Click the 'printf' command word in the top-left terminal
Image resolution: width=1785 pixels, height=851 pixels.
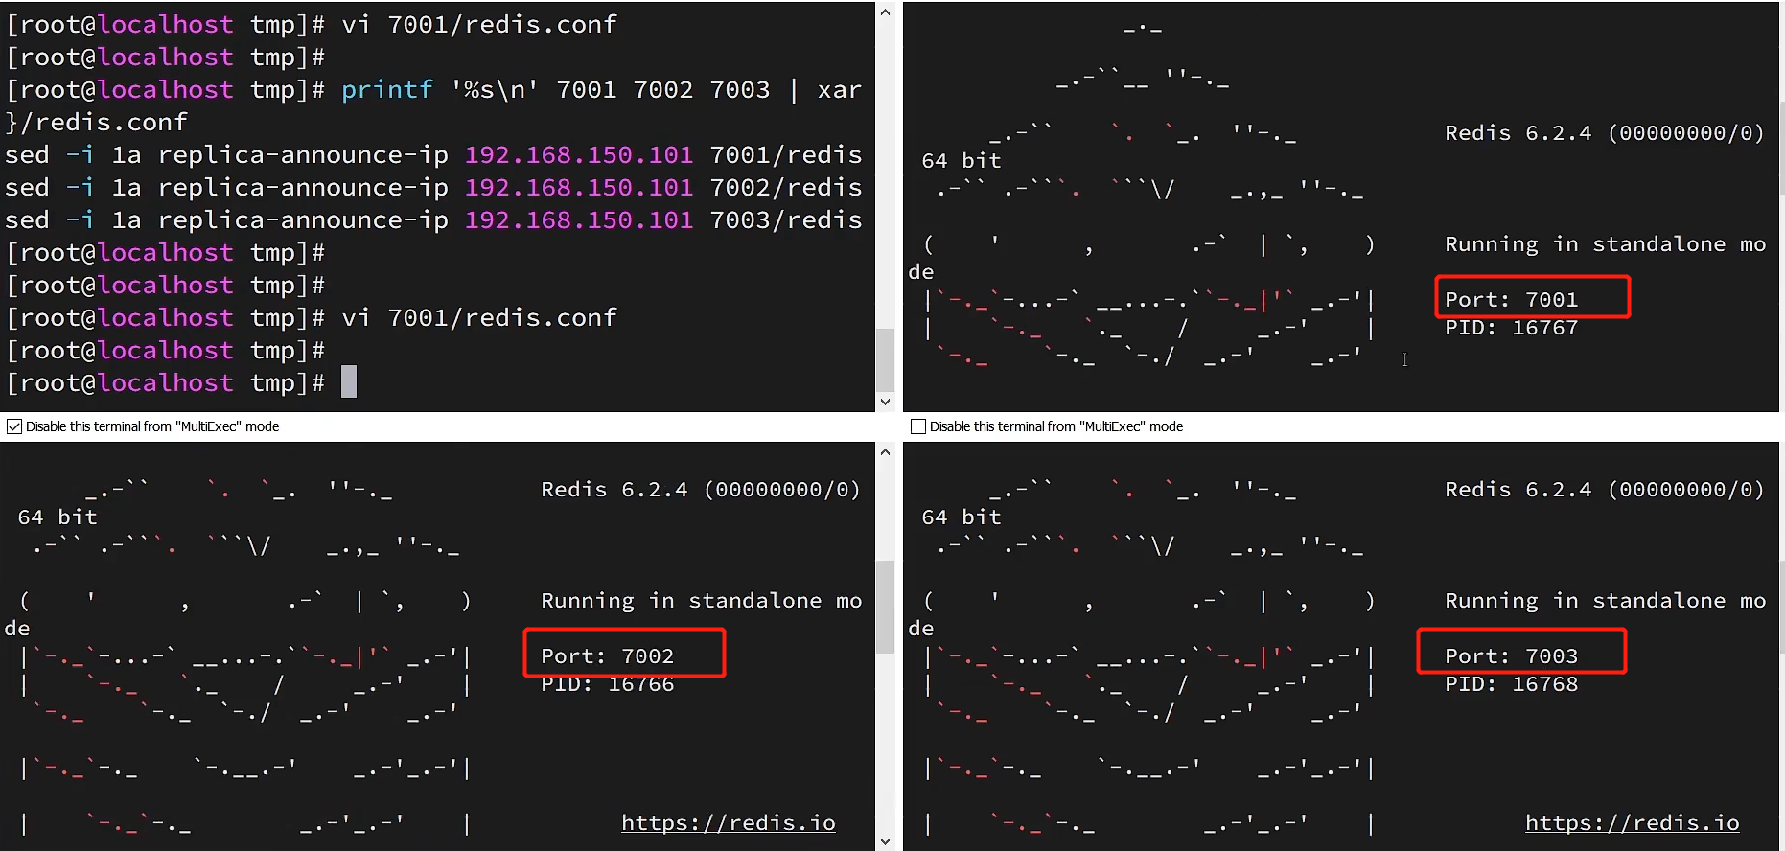(x=387, y=89)
